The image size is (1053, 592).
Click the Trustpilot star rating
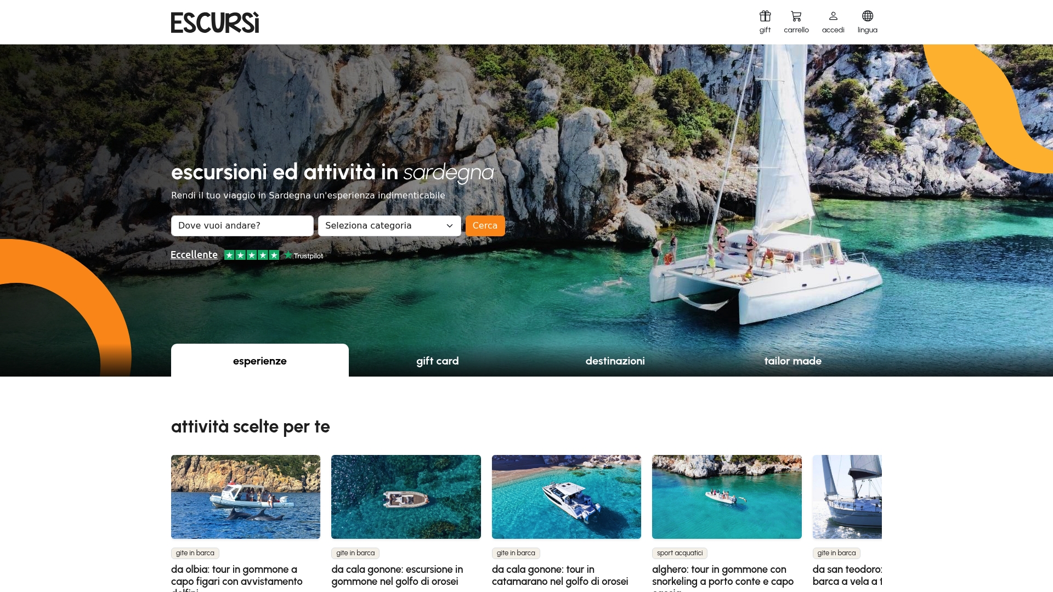tap(252, 255)
